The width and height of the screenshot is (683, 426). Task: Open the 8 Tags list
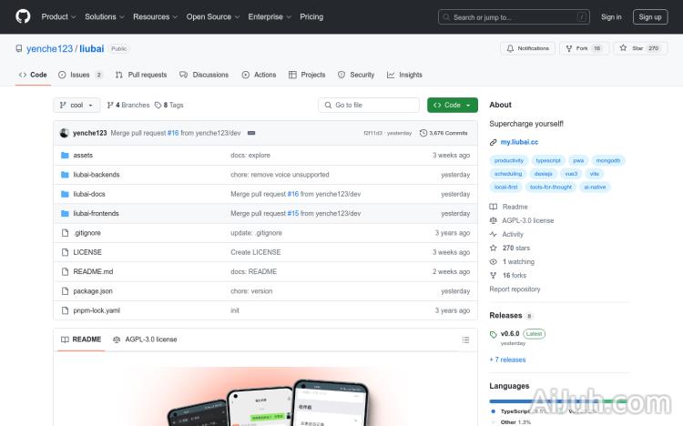(x=169, y=106)
